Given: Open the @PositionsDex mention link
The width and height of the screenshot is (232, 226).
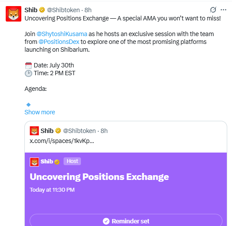Looking at the screenshot, I should pos(59,42).
